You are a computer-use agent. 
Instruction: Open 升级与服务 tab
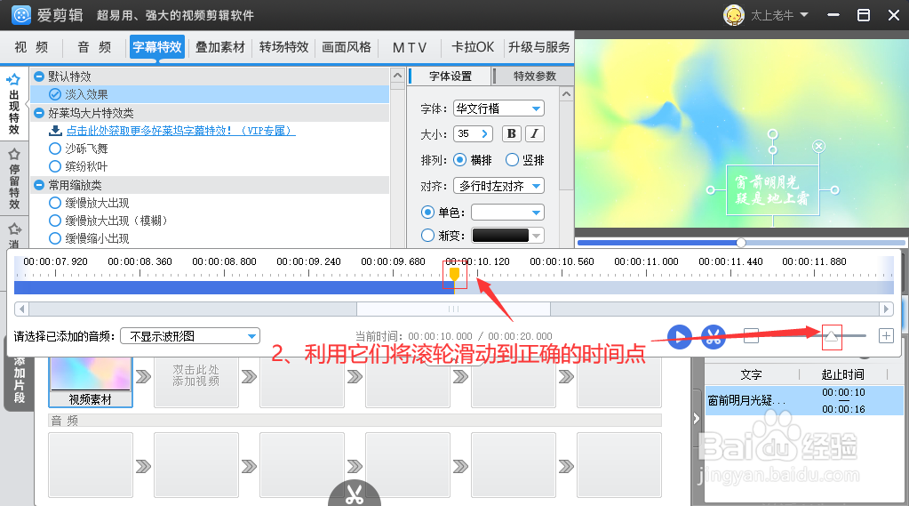(x=539, y=47)
